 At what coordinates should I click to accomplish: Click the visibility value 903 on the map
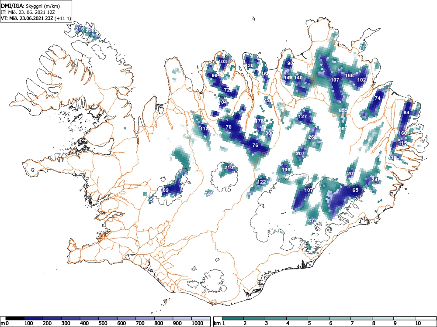click(343, 129)
